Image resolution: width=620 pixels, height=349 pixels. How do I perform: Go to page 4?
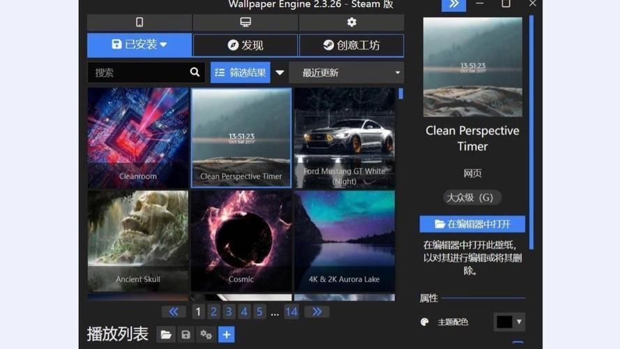244,312
